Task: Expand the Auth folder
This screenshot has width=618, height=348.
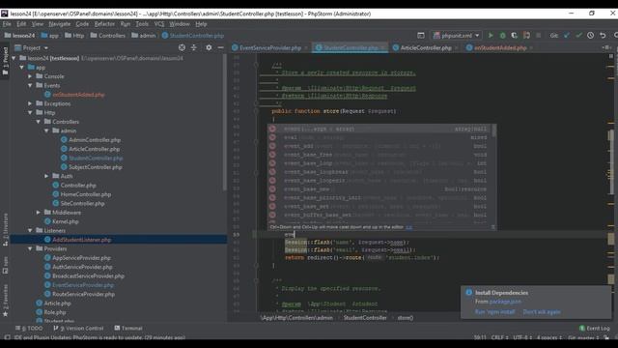Action: [46, 176]
